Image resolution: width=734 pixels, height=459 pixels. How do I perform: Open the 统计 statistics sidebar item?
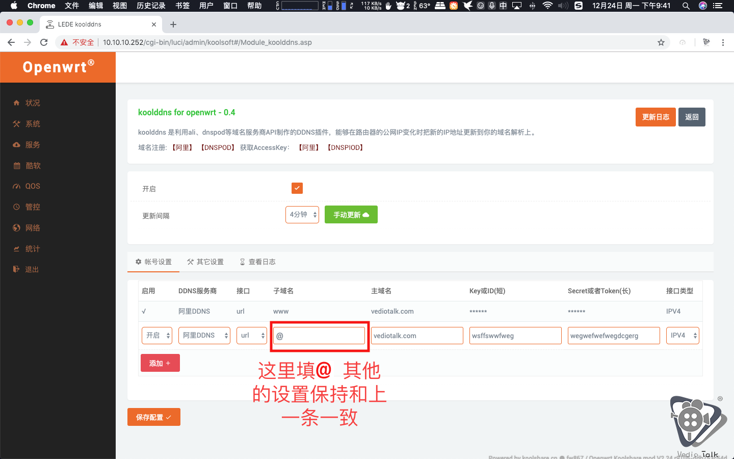(x=33, y=249)
